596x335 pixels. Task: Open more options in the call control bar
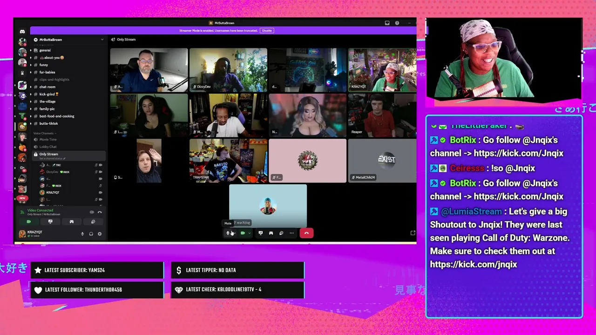(291, 233)
